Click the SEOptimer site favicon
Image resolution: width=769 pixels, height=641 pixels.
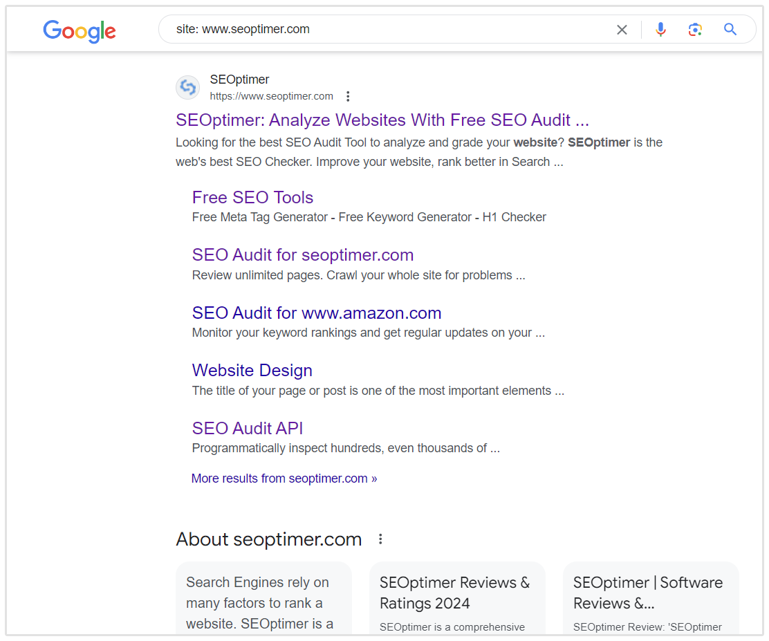point(187,88)
